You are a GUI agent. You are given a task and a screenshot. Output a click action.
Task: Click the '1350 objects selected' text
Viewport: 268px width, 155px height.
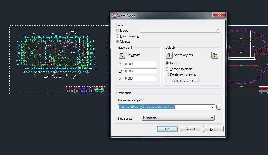coord(186,81)
